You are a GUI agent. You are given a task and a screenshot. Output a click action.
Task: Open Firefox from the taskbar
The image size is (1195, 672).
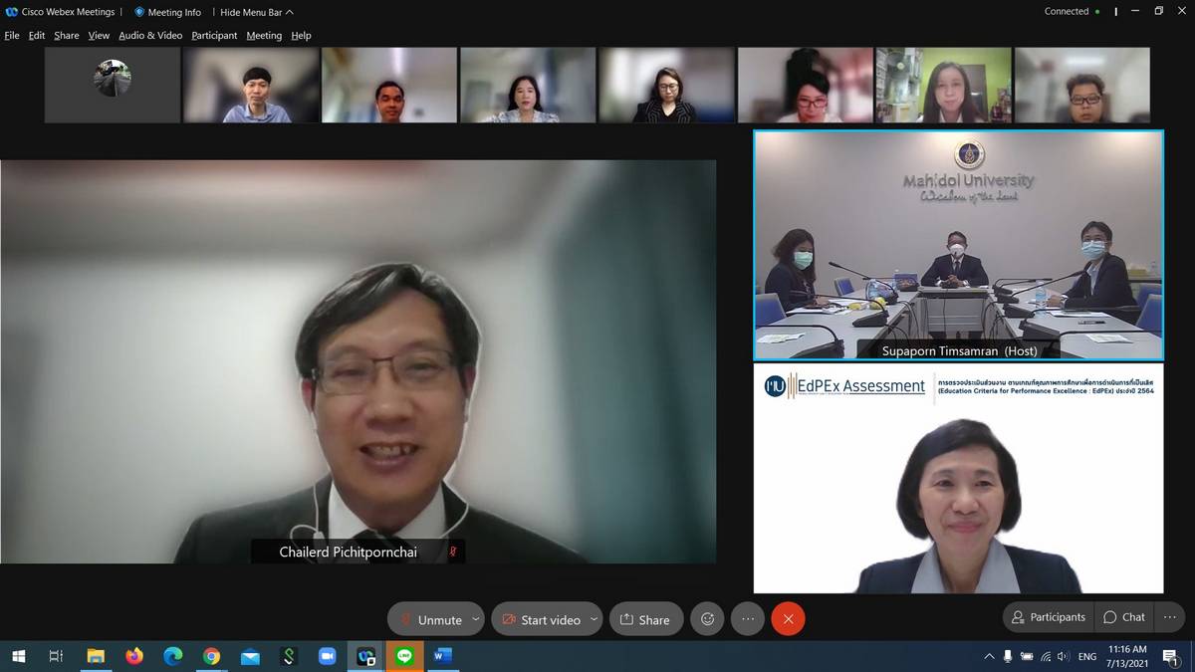point(134,656)
